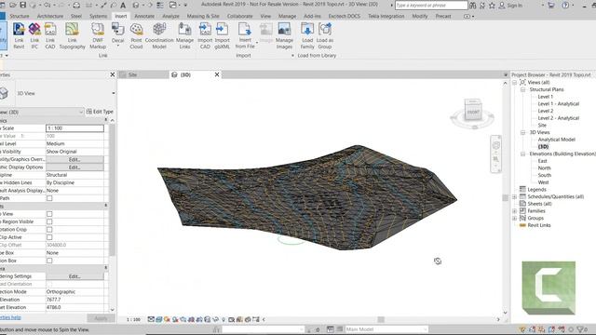Click the Save icon in quick access toolbar
Viewport: 596px width, 335px height.
tap(22, 6)
